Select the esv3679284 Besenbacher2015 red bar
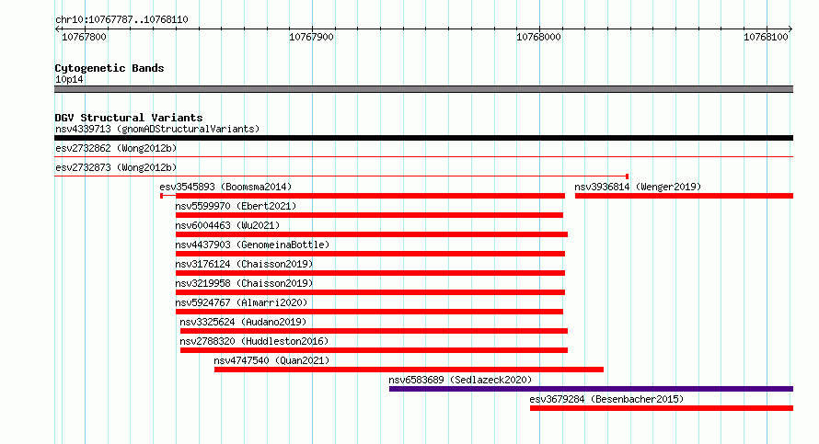Viewport: 819px width, 444px height. point(662,408)
